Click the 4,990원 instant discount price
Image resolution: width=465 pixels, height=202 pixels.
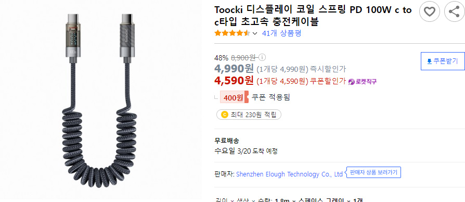(x=234, y=69)
